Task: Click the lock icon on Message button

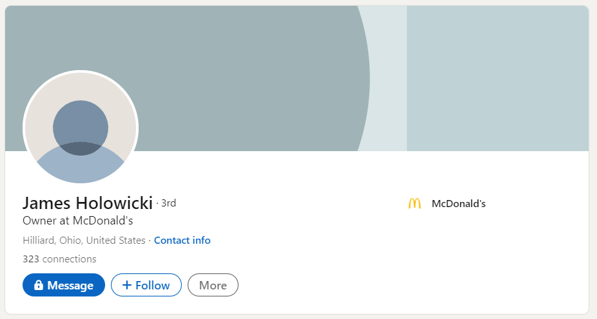Action: coord(39,286)
